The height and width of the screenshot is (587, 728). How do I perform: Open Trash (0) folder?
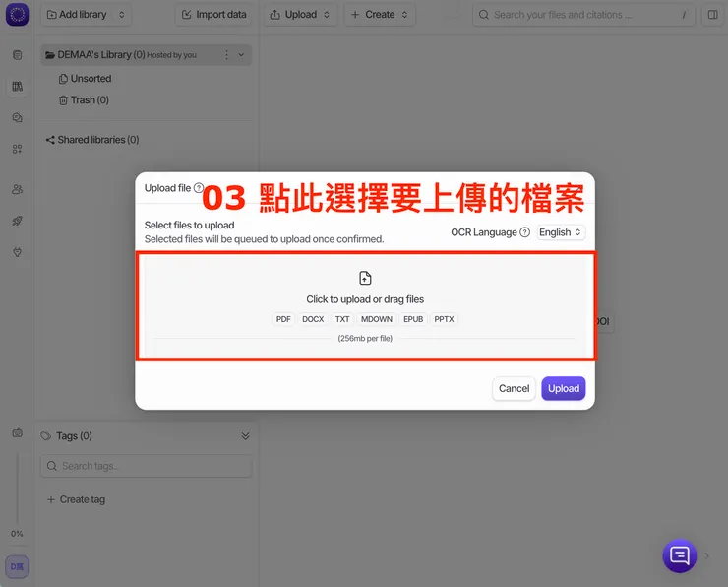point(84,99)
